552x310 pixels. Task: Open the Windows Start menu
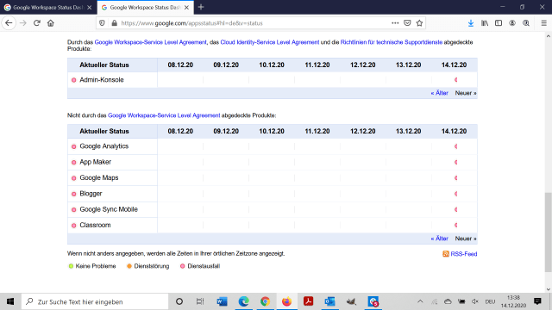[x=10, y=301]
